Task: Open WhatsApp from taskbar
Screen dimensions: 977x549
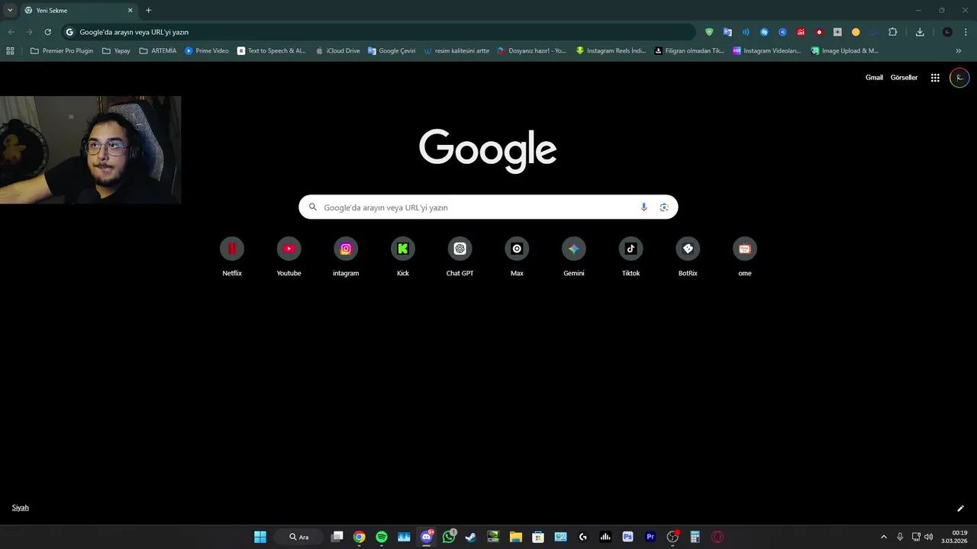Action: point(449,537)
